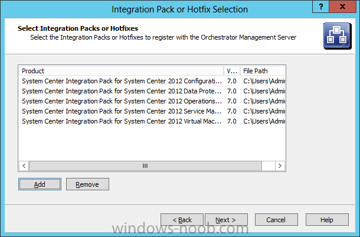Proceed with the Next button
Image resolution: width=360 pixels, height=237 pixels.
coord(226,220)
